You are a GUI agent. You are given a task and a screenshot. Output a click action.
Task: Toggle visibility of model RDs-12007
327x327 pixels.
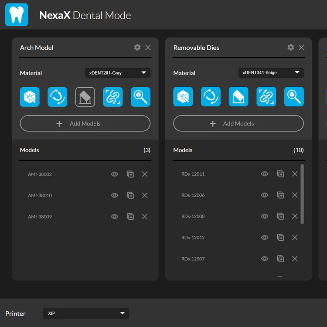[265, 259]
